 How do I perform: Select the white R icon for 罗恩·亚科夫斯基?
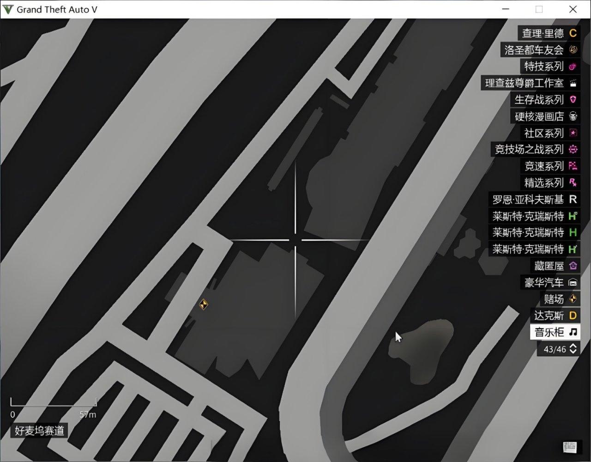(573, 200)
